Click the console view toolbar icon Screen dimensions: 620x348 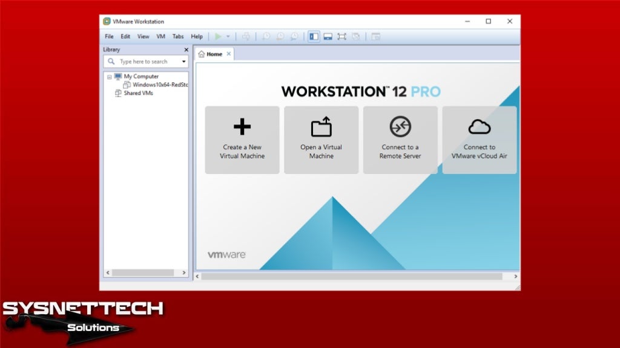pyautogui.click(x=375, y=36)
